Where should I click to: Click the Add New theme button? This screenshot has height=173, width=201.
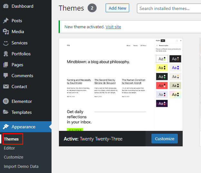click(x=117, y=8)
